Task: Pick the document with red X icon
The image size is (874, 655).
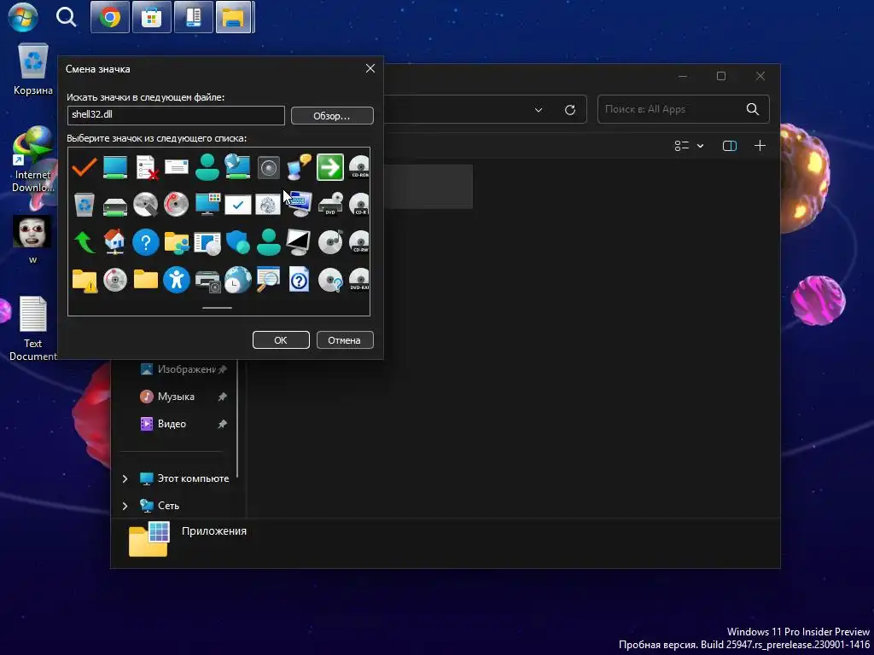Action: click(146, 167)
